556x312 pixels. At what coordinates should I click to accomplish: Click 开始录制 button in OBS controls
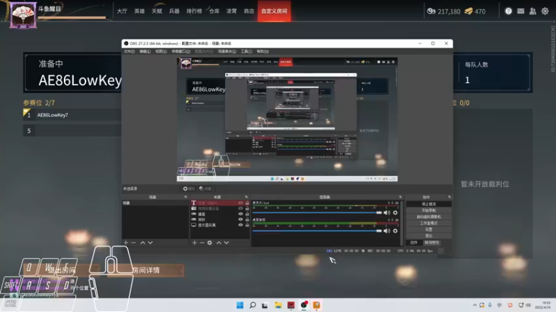click(x=429, y=211)
